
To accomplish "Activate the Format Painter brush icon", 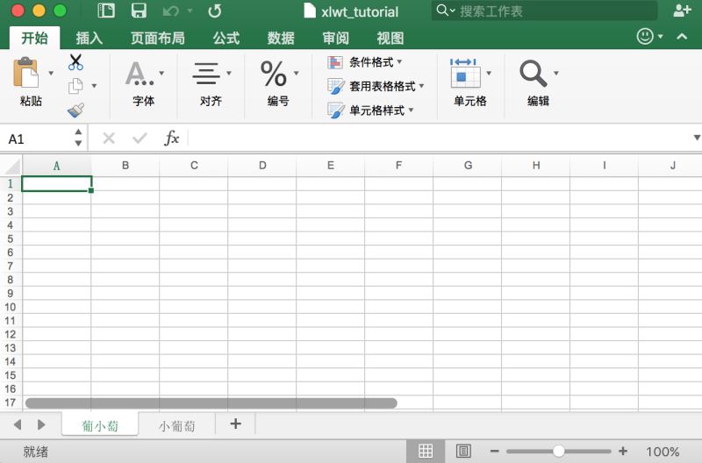I will coord(75,110).
